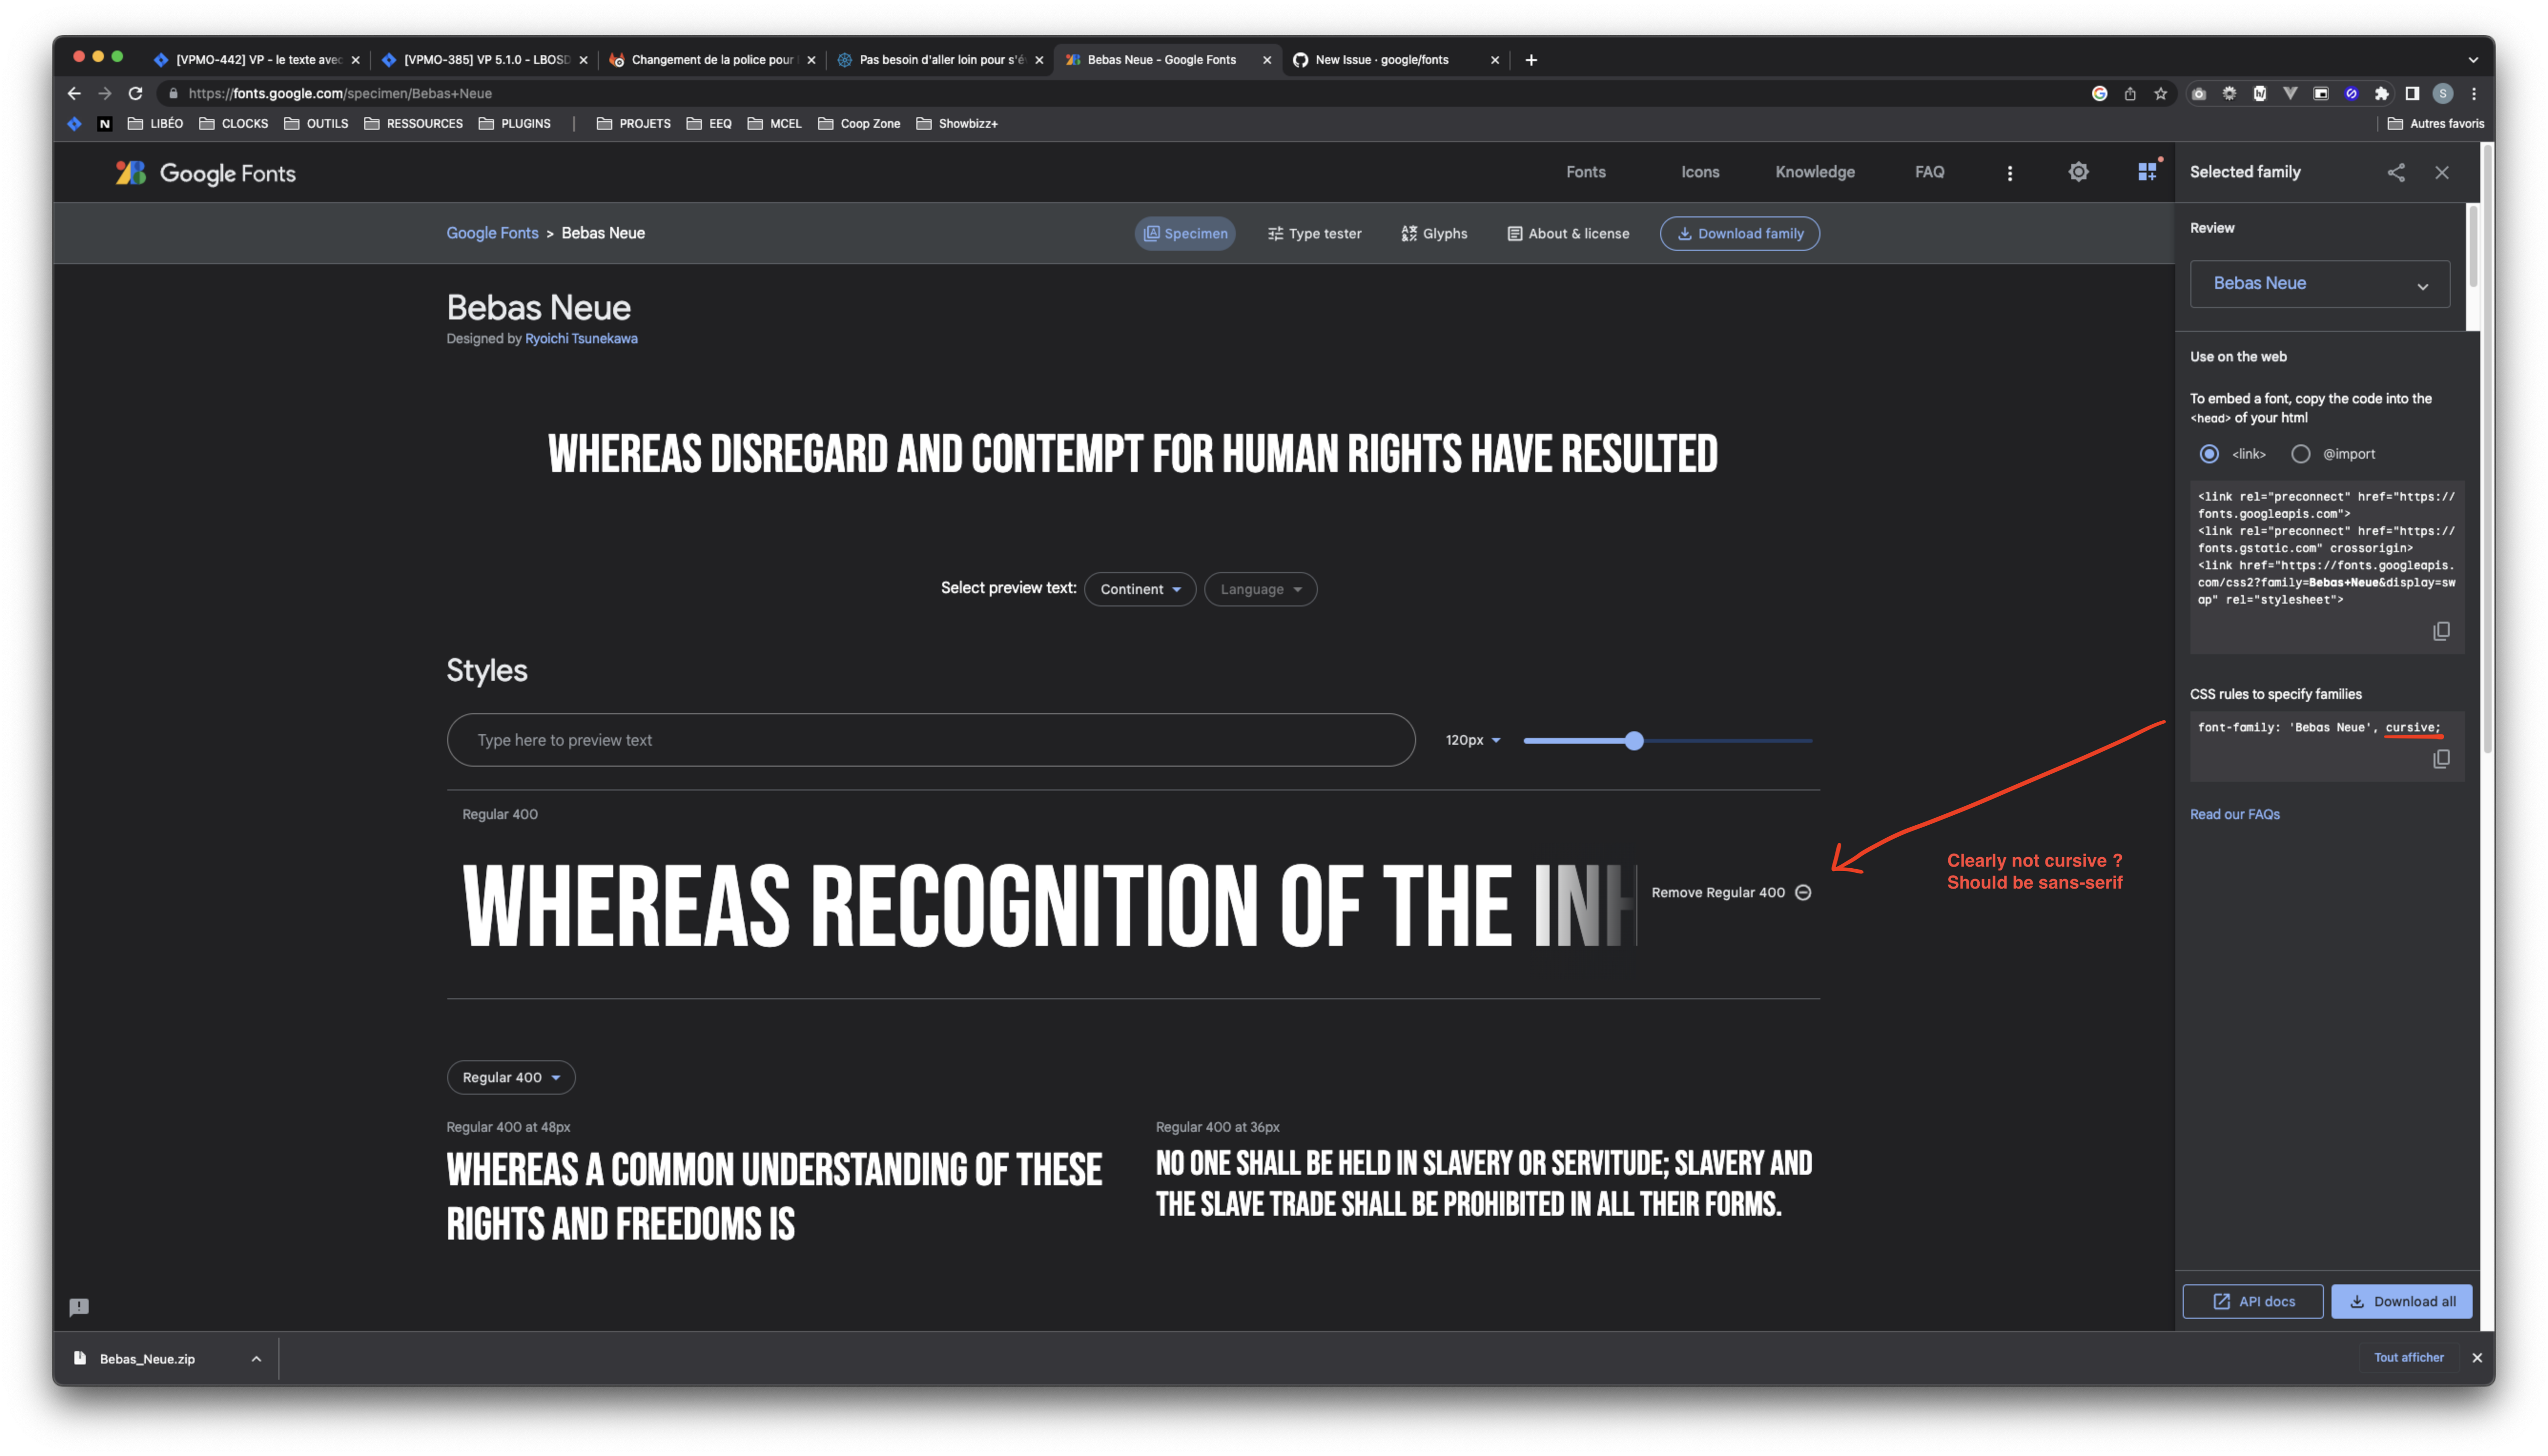Select the @import radio option
The height and width of the screenshot is (1456, 2548).
click(2301, 454)
